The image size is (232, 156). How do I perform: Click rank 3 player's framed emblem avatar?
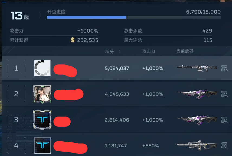42,120
